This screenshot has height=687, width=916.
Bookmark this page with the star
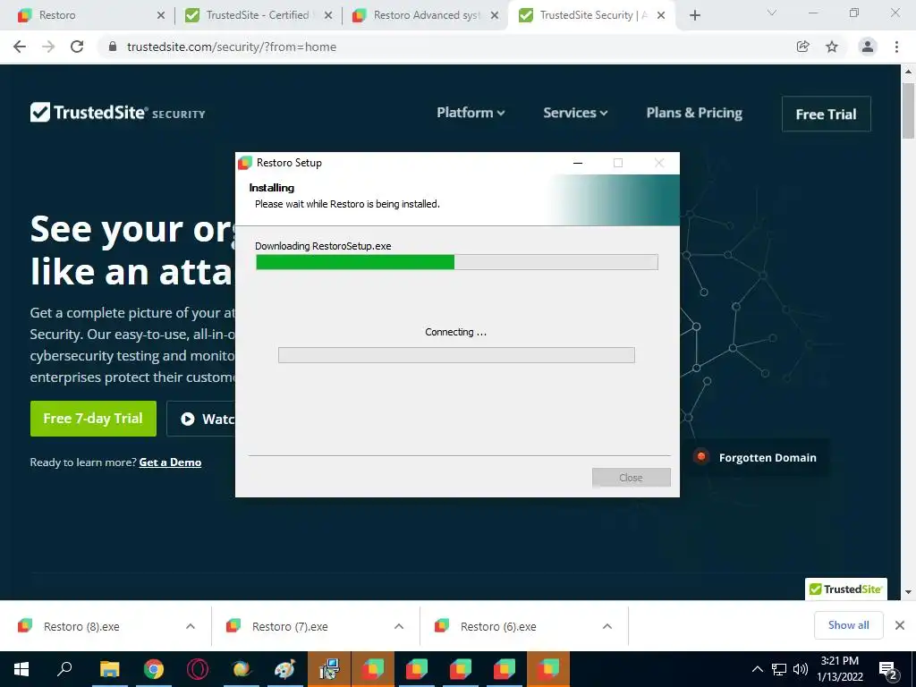tap(832, 47)
